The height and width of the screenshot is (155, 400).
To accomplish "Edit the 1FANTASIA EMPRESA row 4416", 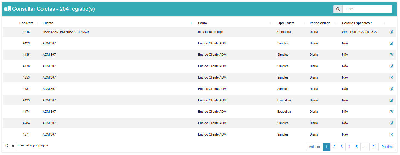I will tap(391, 32).
